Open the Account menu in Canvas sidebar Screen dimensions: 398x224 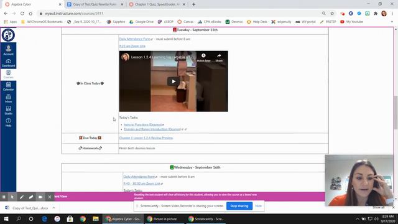click(x=8, y=50)
